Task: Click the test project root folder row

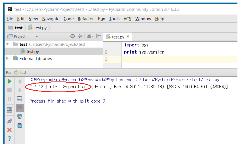Action: pos(54,44)
